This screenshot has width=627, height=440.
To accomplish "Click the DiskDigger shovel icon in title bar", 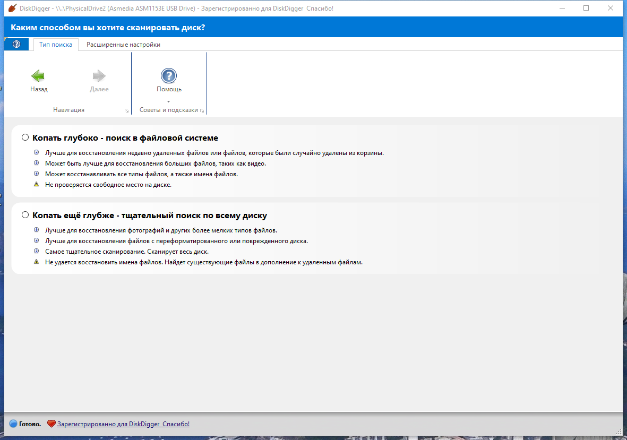I will (x=12, y=8).
